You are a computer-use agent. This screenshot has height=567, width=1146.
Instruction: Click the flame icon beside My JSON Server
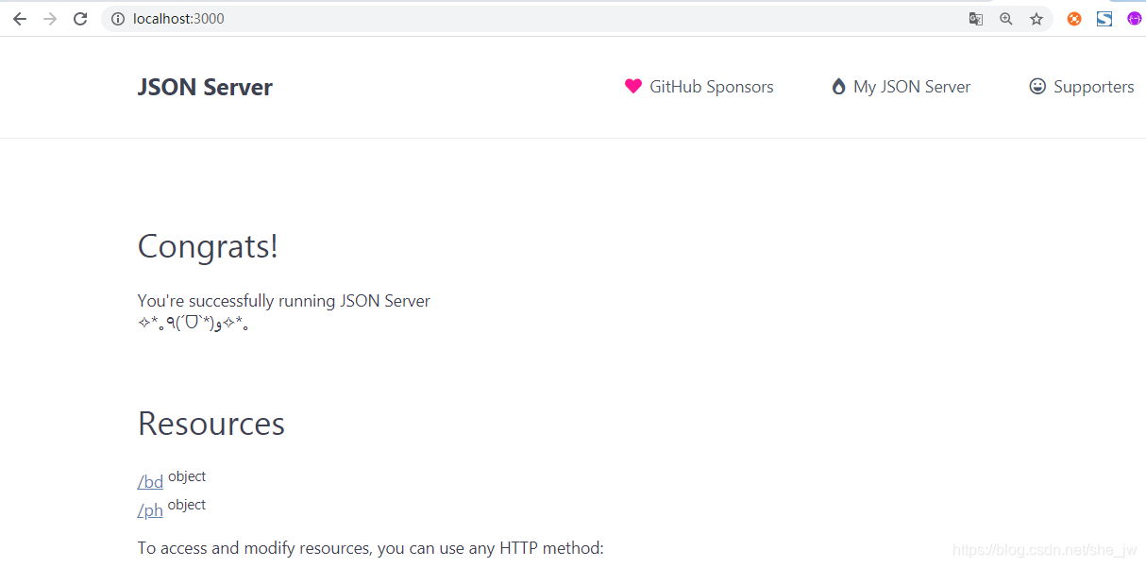click(838, 87)
